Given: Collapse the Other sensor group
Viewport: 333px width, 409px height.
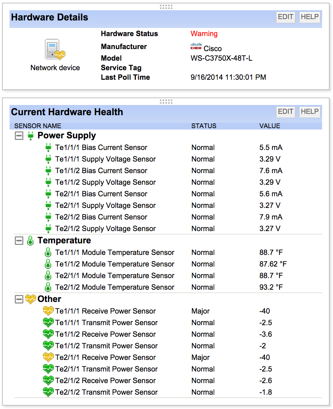Looking at the screenshot, I should tap(19, 299).
